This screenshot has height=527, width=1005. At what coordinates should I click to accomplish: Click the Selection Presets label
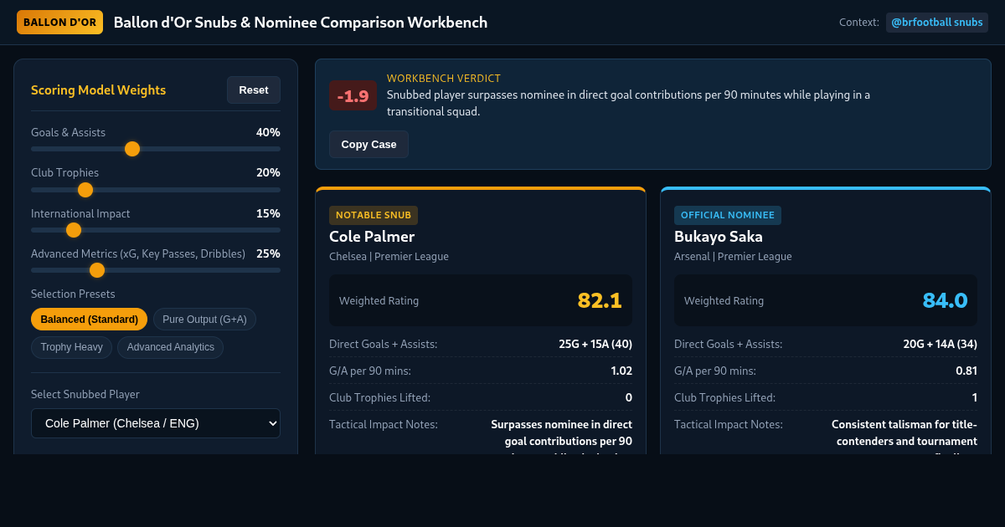click(x=73, y=294)
